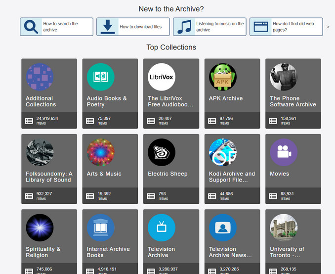Click the Spirituality & Religion starburst icon
The image size is (335, 274).
point(40,228)
